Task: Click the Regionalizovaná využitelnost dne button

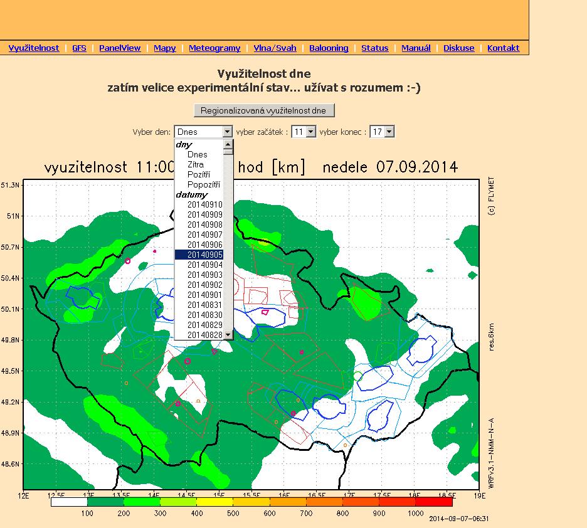Action: pos(263,110)
